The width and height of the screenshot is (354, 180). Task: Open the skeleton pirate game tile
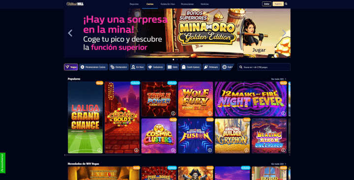coord(196,174)
